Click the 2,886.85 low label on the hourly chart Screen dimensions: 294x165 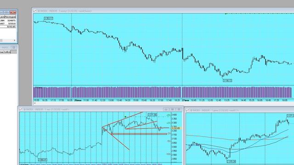43,160
